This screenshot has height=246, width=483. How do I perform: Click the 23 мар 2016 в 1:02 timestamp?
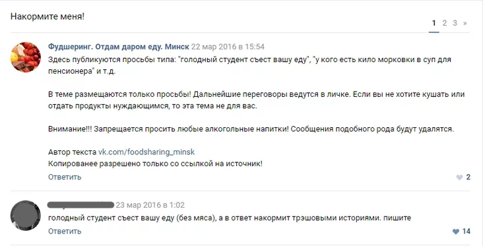click(150, 205)
